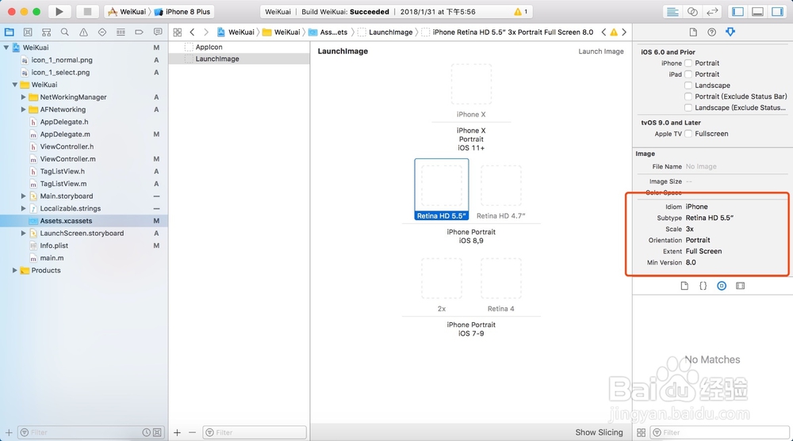Show related items grid icon

point(178,32)
